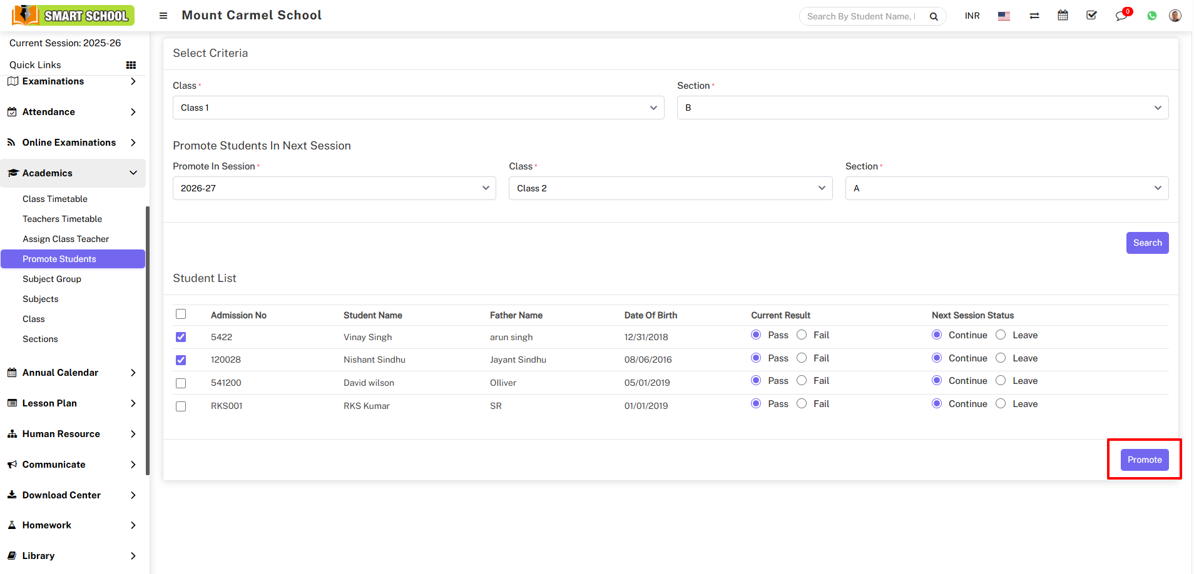Open chat notifications icon

pos(1121,16)
